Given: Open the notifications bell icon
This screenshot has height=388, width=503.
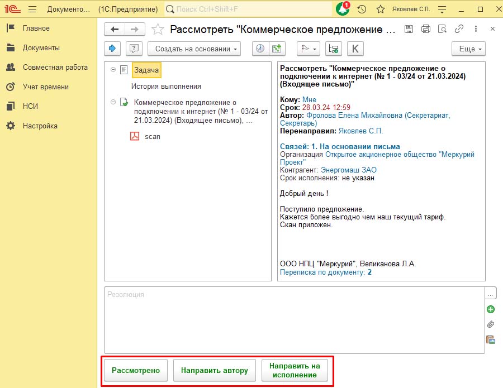Looking at the screenshot, I should coord(342,9).
